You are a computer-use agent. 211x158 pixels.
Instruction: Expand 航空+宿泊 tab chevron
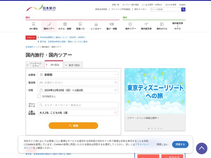66,65
